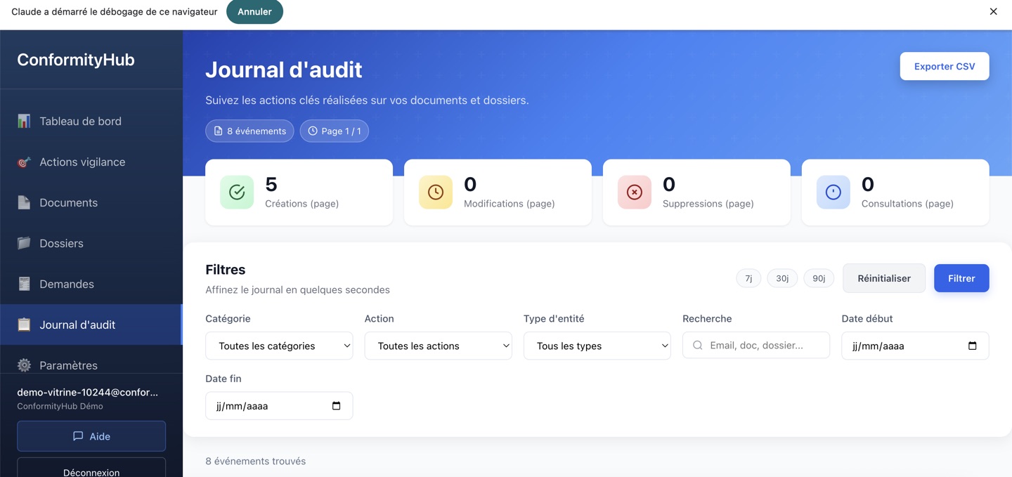1012x477 pixels.
Task: Open the Aide button
Action: pos(91,436)
